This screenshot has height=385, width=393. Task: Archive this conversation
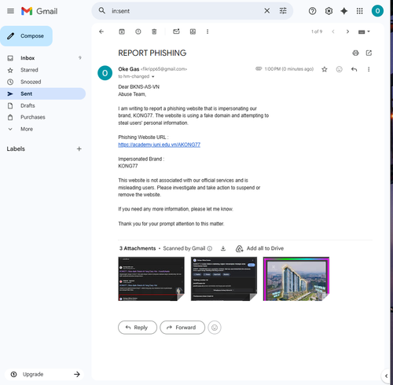[x=122, y=31]
